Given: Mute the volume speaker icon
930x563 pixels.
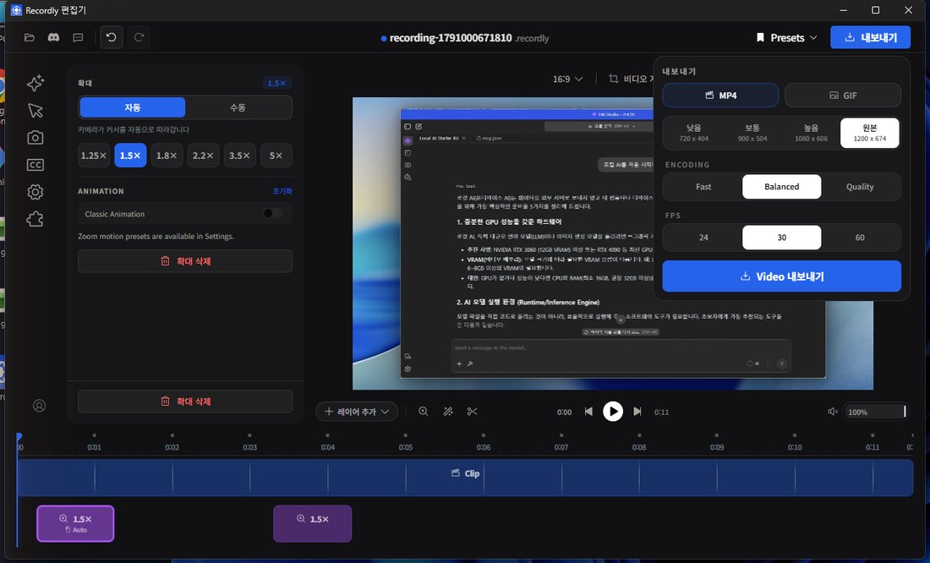Looking at the screenshot, I should point(832,411).
